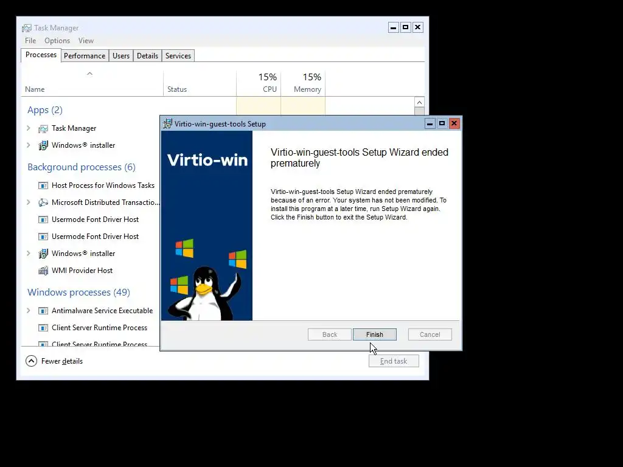Expand Antimalware Service Executable row

(x=28, y=311)
